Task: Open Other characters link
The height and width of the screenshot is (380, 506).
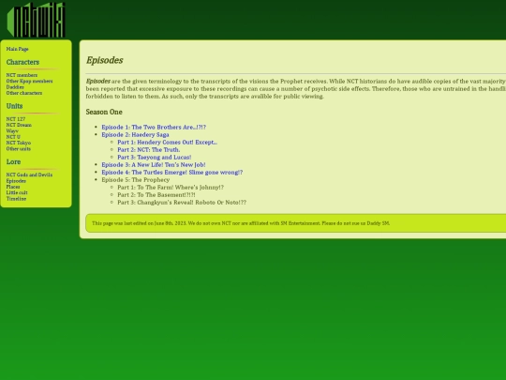Action: [x=24, y=93]
